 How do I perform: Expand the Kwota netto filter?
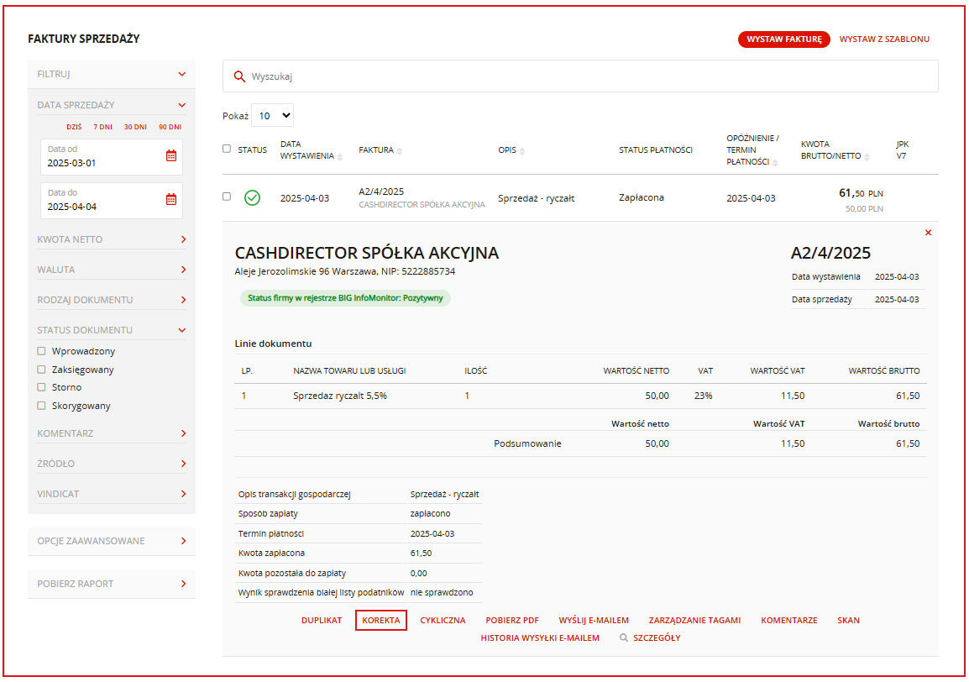coord(183,239)
